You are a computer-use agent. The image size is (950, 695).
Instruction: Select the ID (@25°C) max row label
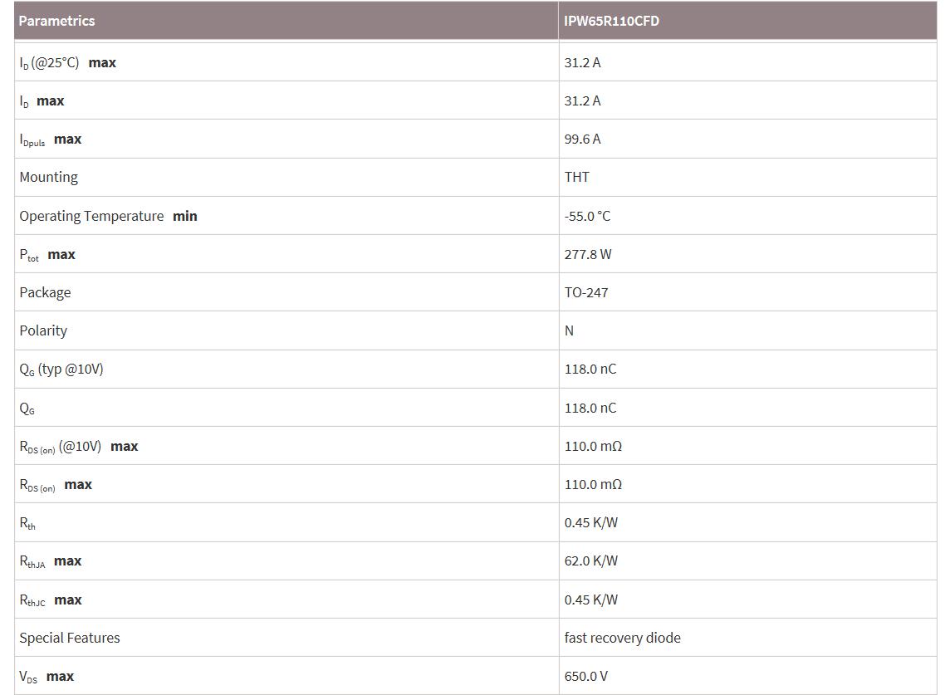click(x=67, y=62)
